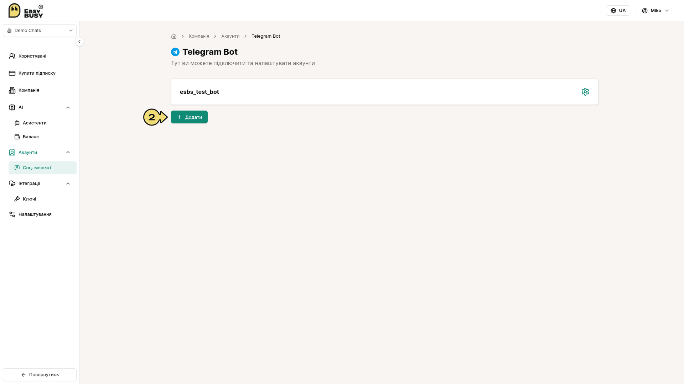The width and height of the screenshot is (684, 384).
Task: Collapse the sidebar with arrow button
Action: (x=79, y=42)
